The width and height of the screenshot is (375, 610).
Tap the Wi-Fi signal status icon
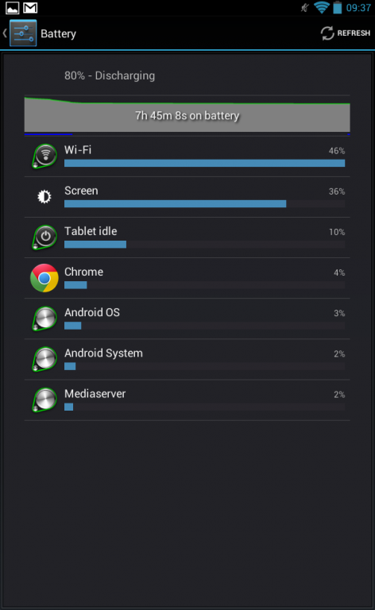pos(322,7)
